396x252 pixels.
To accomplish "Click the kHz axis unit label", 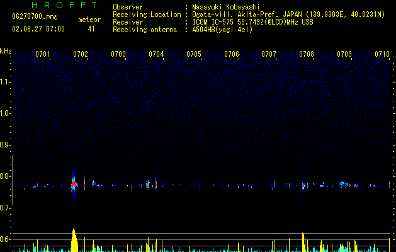I will click(x=6, y=51).
